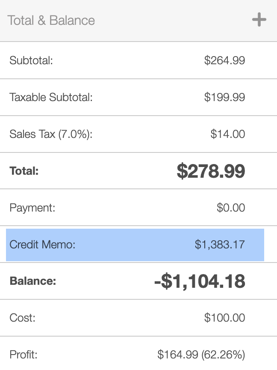
Task: Click the Subtotal amount $264.99
Action: 224,60
